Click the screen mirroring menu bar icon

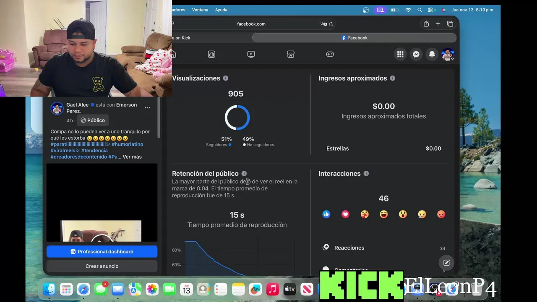click(381, 10)
